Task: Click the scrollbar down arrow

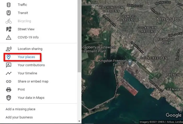Action: [x=79, y=121]
